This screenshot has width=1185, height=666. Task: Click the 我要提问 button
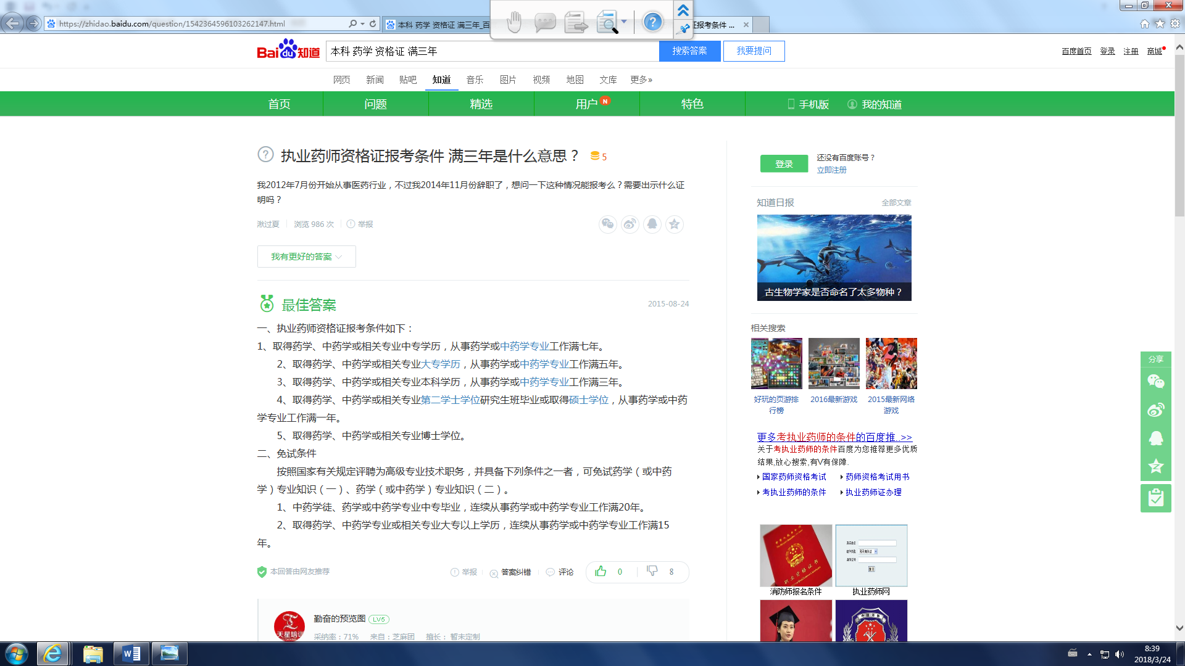[x=754, y=51]
